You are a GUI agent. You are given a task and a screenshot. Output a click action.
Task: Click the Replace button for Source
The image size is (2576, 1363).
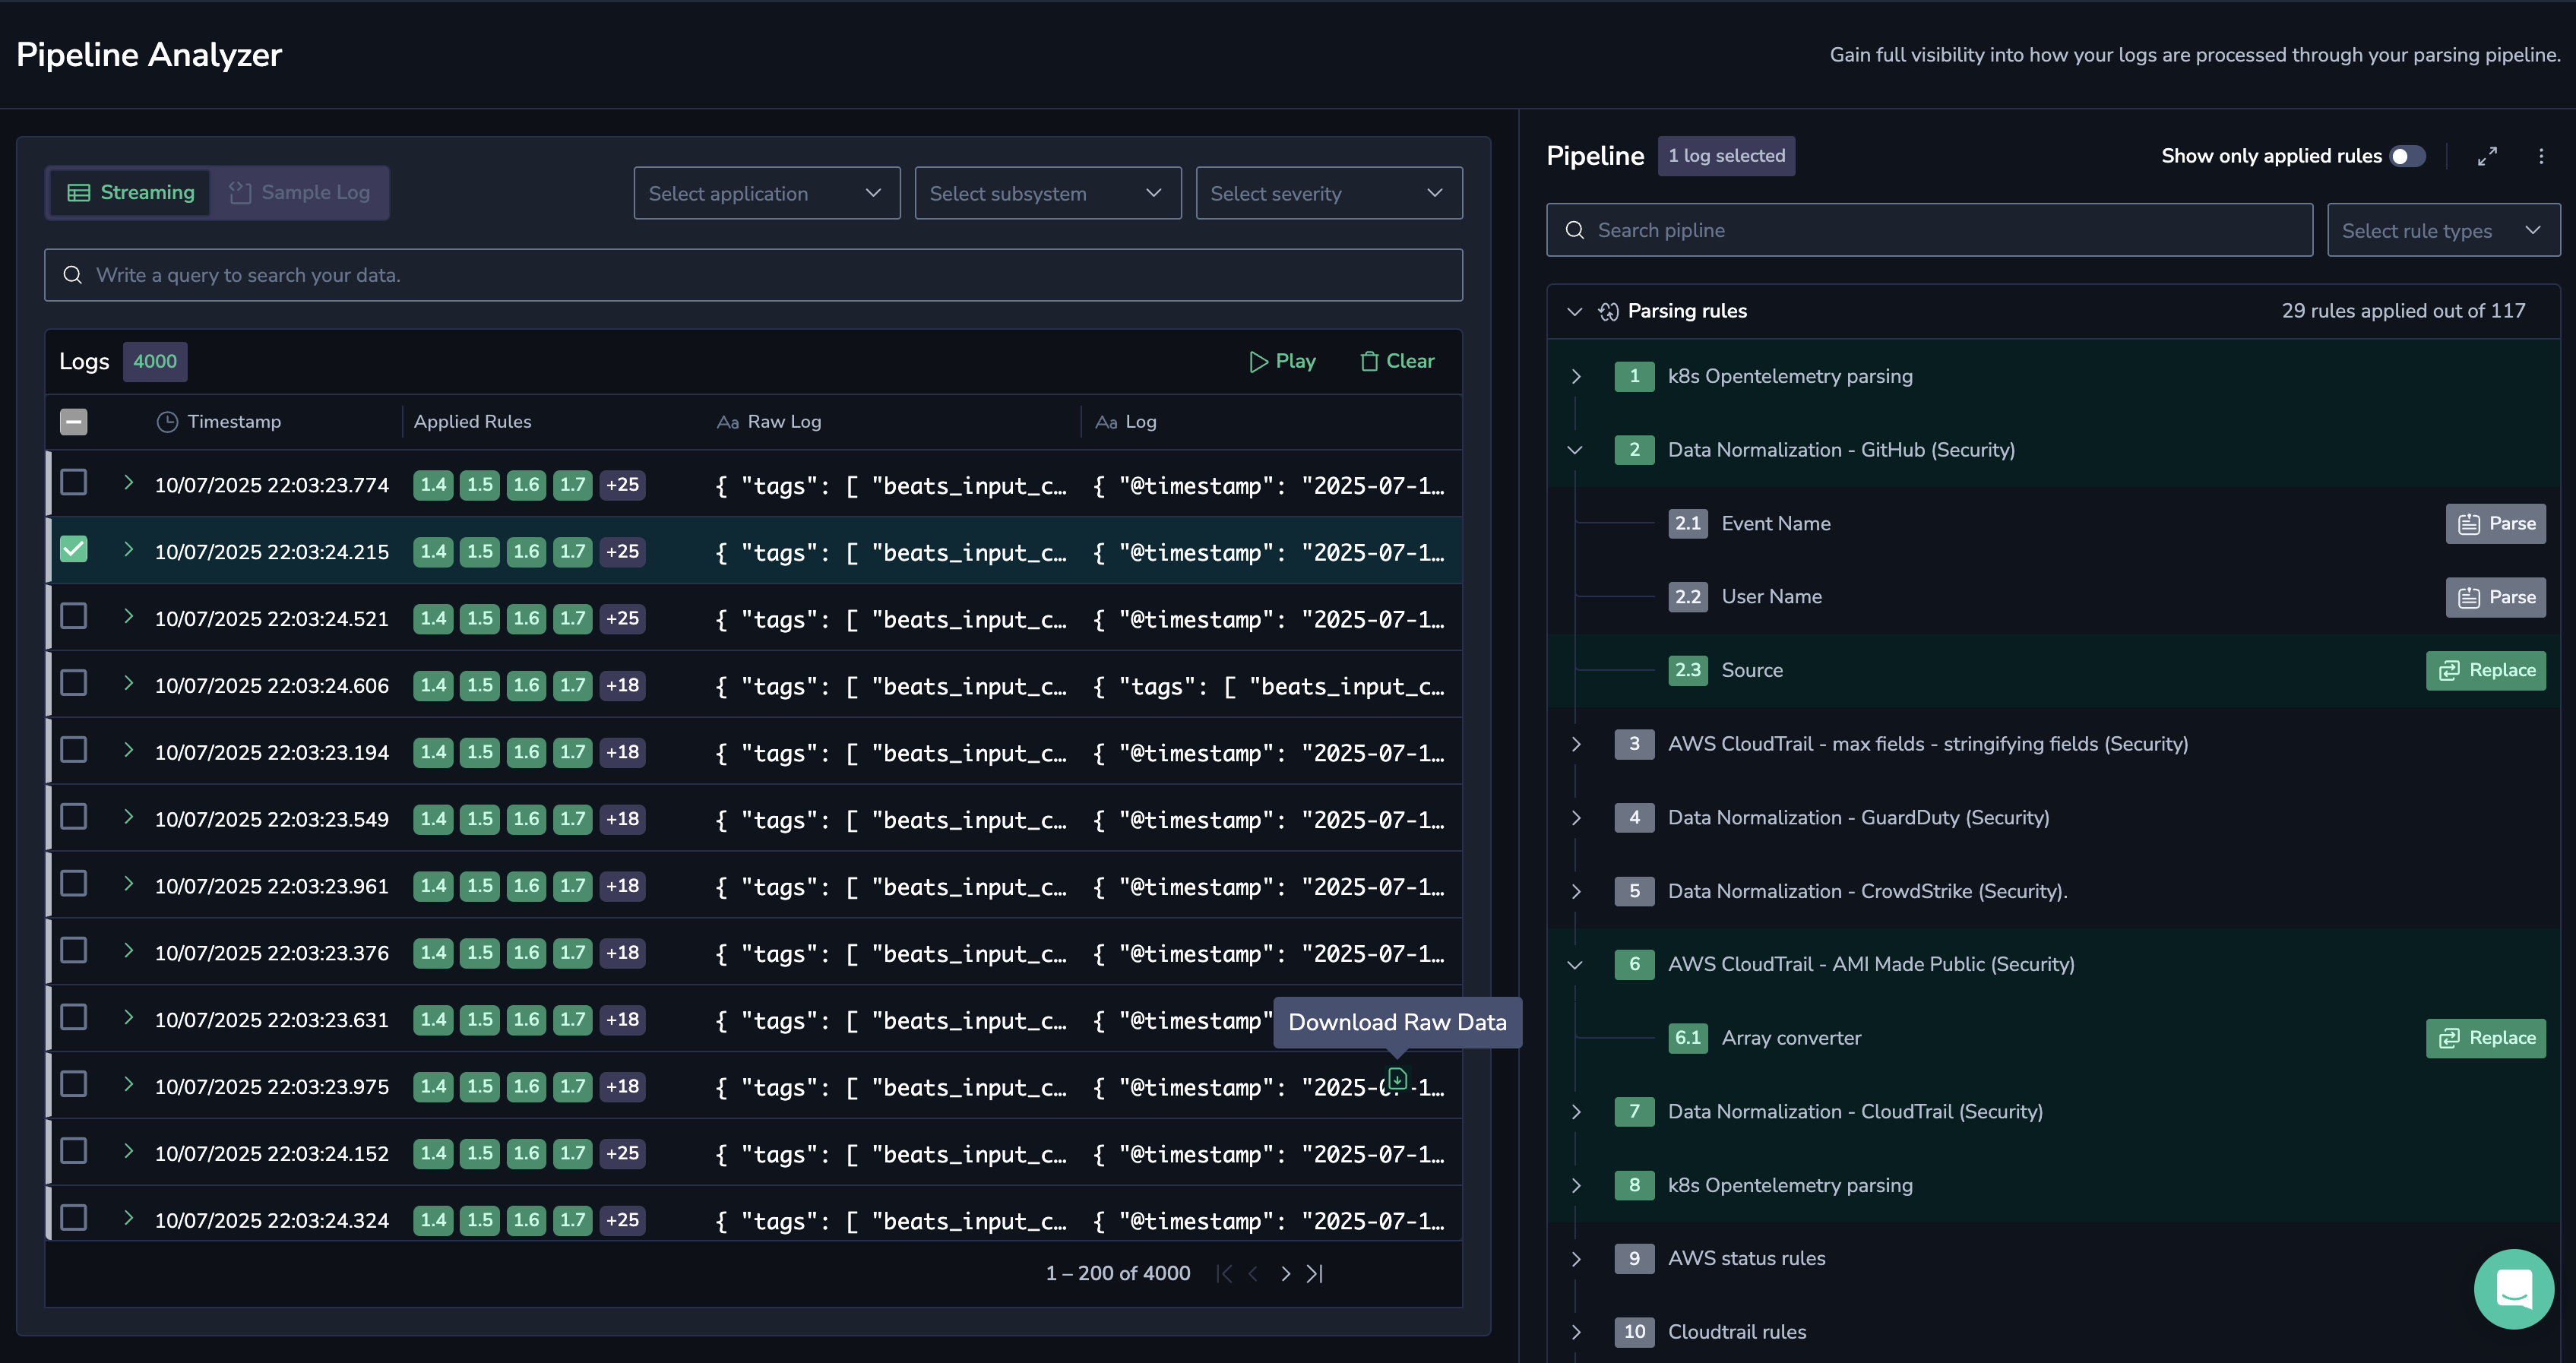(2486, 670)
